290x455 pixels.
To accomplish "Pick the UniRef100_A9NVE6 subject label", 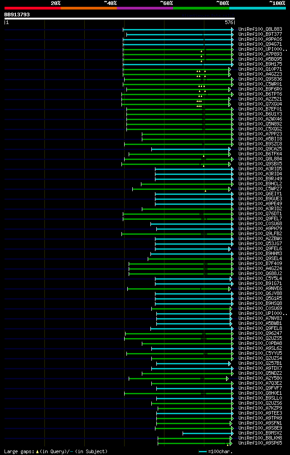I will pyautogui.click(x=260, y=288).
